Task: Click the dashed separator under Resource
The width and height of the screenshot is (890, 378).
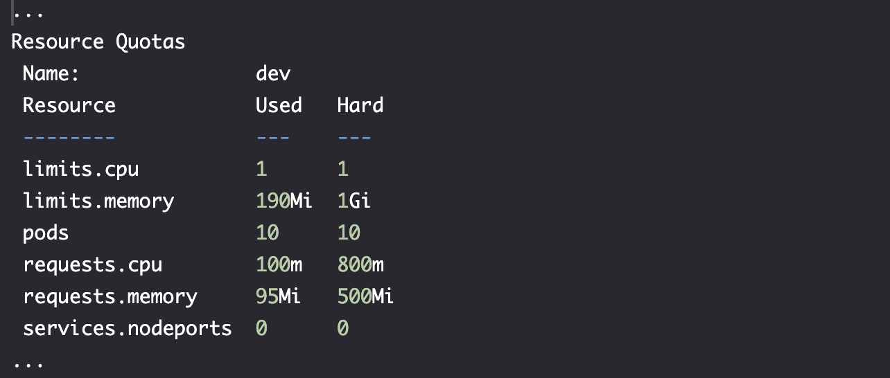Action: click(69, 137)
